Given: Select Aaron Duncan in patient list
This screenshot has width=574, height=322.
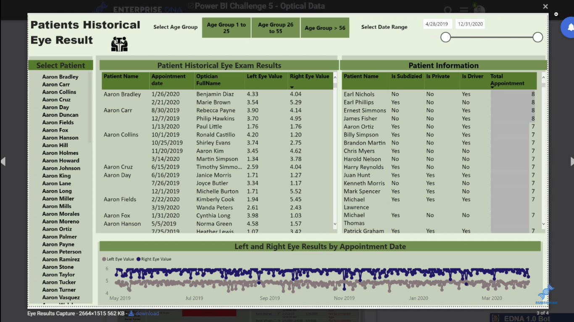Looking at the screenshot, I should tap(60, 115).
